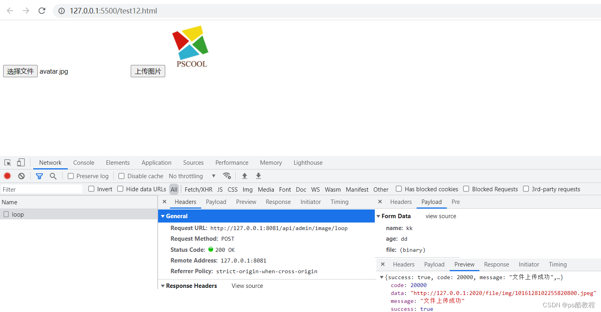601x312 pixels.
Task: Collapse the Response Headers section
Action: (x=163, y=286)
